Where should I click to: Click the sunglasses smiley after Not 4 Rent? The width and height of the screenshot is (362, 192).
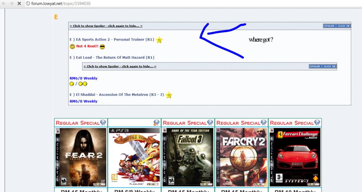pos(103,47)
